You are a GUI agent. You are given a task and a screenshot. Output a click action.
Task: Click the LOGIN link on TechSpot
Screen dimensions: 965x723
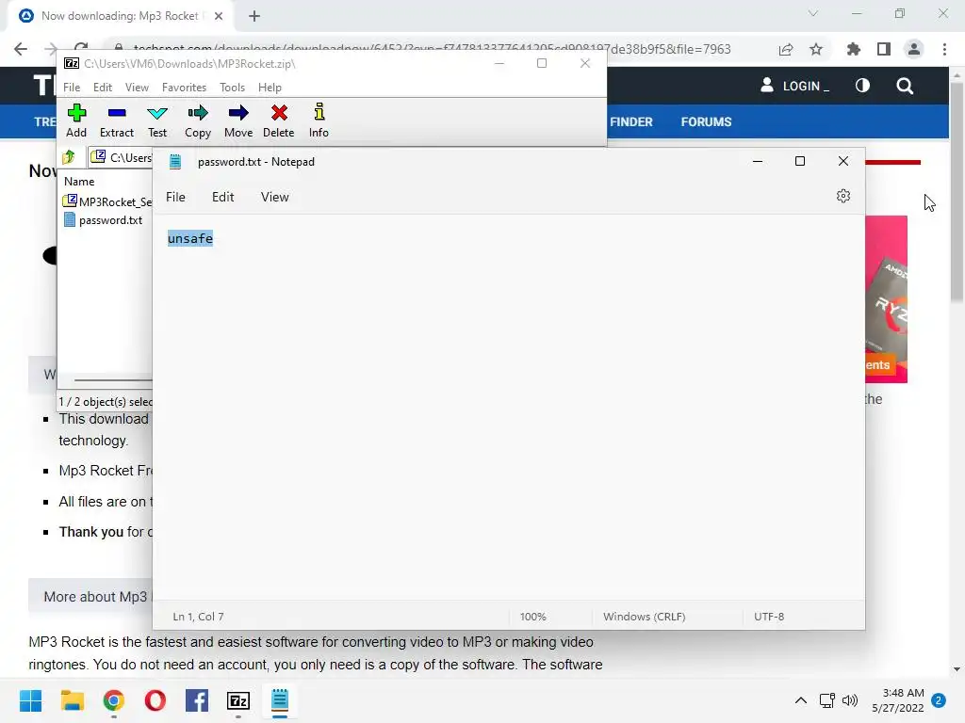tap(794, 86)
